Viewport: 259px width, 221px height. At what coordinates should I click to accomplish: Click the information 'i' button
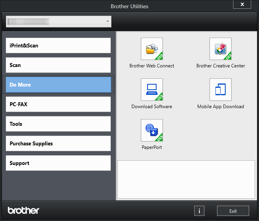pos(199,211)
